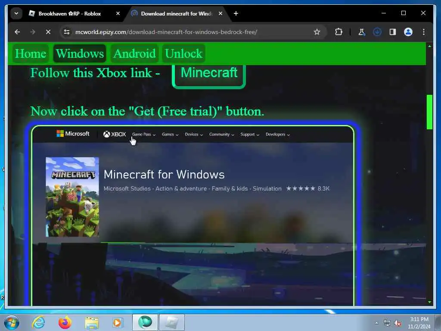Open Chrome Labs flask icon
441x331 pixels.
tap(361, 32)
